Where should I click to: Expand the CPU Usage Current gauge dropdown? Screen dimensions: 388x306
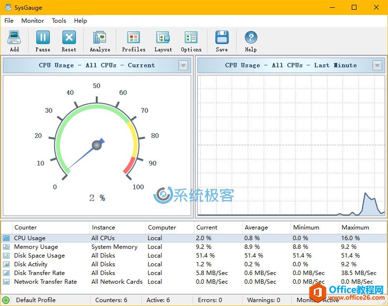pyautogui.click(x=183, y=65)
